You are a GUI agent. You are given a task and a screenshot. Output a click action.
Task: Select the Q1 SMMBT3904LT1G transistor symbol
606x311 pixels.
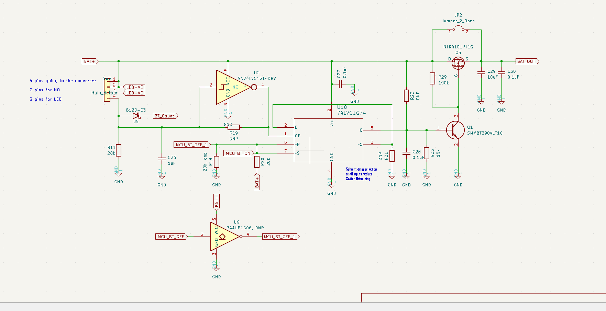coord(455,130)
